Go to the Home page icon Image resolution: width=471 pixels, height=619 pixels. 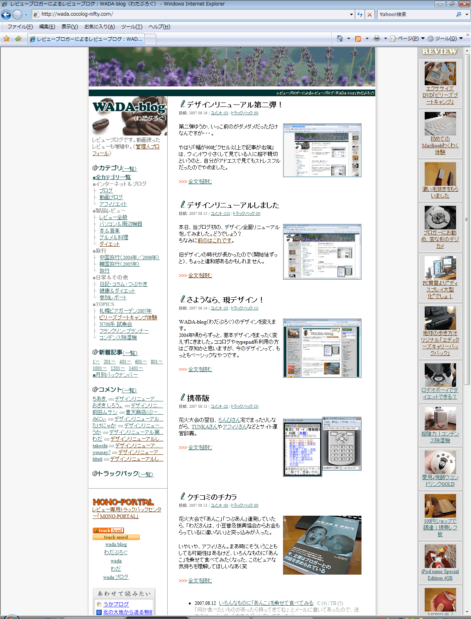[x=340, y=38]
